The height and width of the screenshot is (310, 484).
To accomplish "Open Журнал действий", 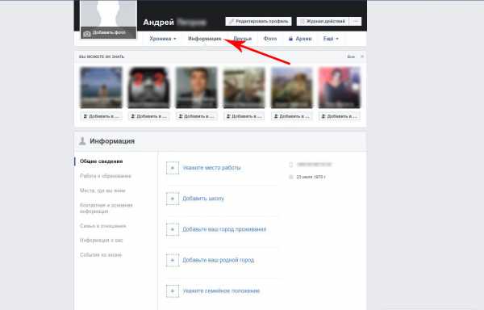I will [323, 21].
